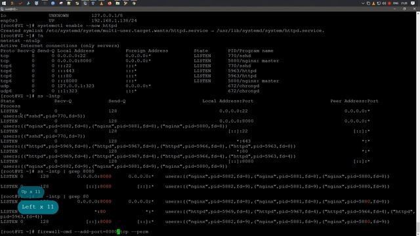Open the network status tray icon
Image resolution: width=420 pixels, height=236 pixels.
(x=379, y=3)
